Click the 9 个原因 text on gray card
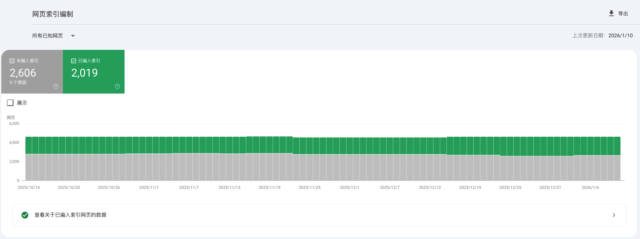640x239 pixels. tap(18, 82)
